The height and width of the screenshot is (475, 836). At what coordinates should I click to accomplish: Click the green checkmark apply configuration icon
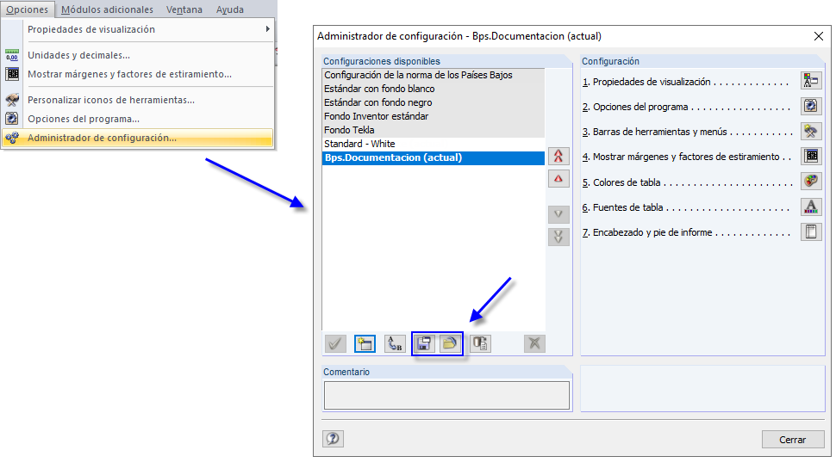335,343
